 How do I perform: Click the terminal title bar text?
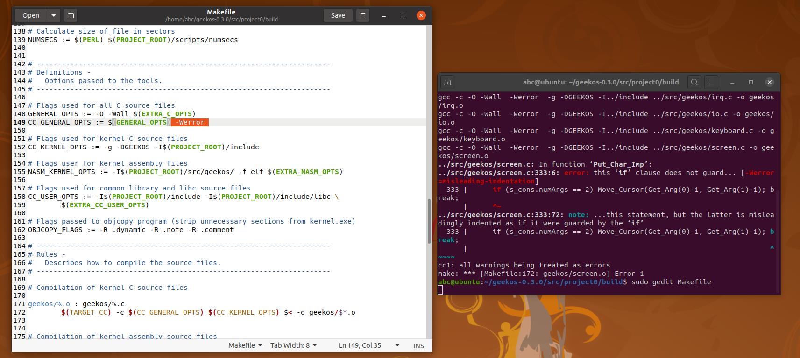coord(601,82)
